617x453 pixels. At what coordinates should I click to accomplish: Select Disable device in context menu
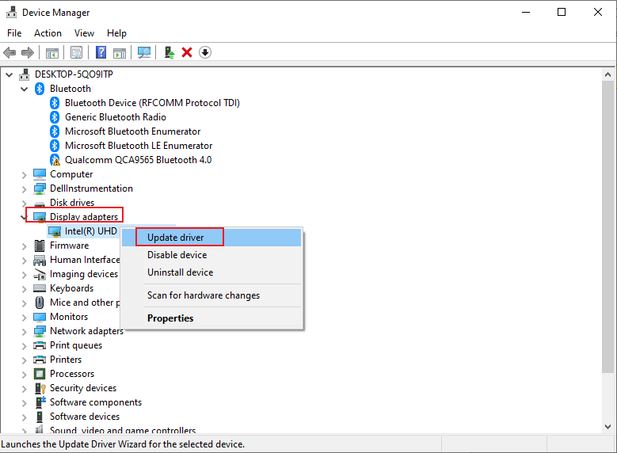[x=177, y=255]
